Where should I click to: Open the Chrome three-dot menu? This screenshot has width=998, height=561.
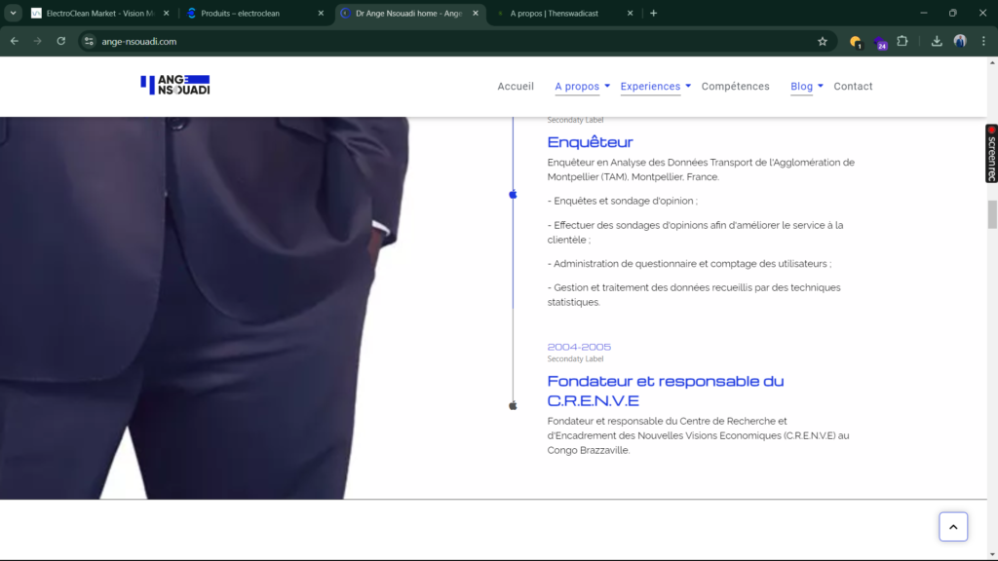click(983, 41)
